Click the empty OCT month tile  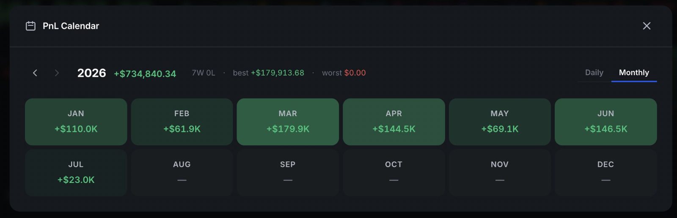click(x=394, y=172)
